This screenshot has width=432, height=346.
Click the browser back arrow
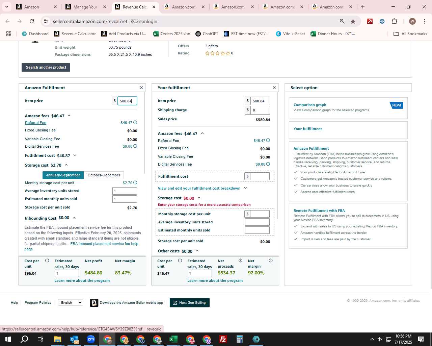[x=7, y=21]
